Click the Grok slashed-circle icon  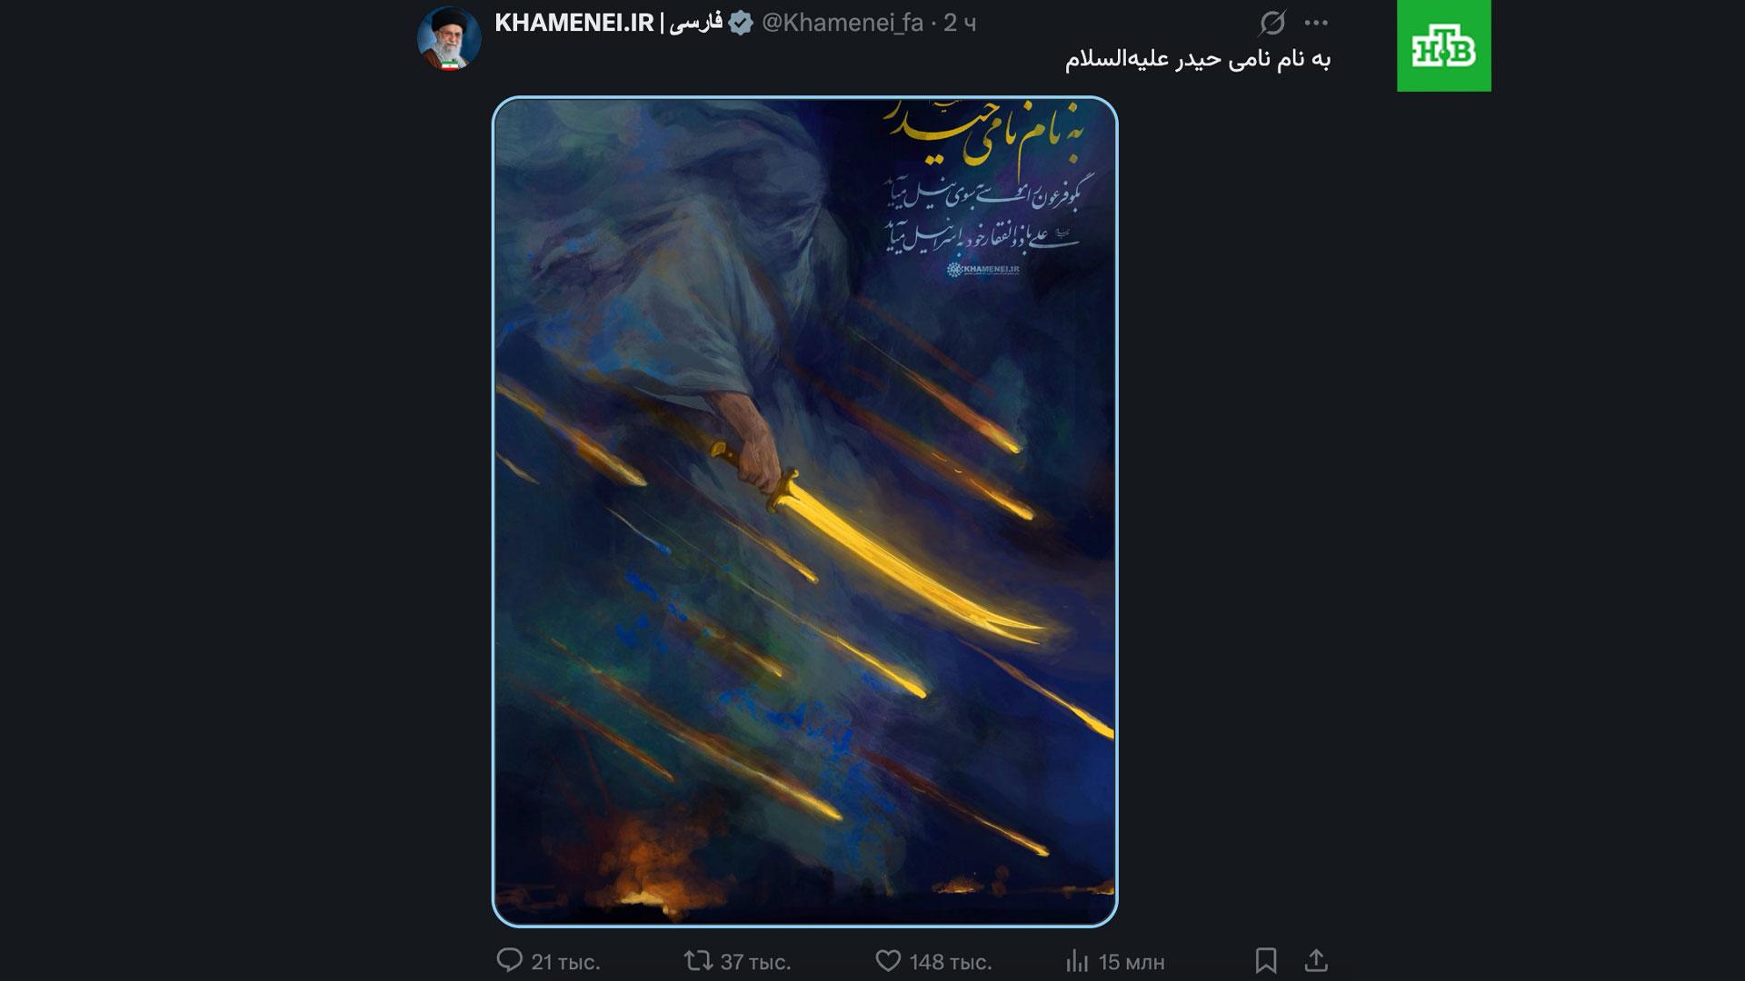coord(1272,23)
